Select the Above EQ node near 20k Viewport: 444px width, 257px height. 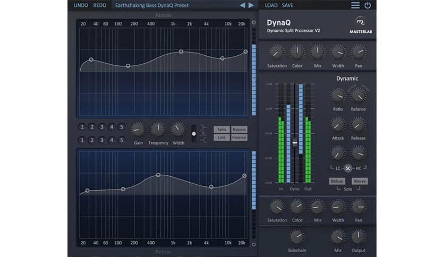(245, 52)
